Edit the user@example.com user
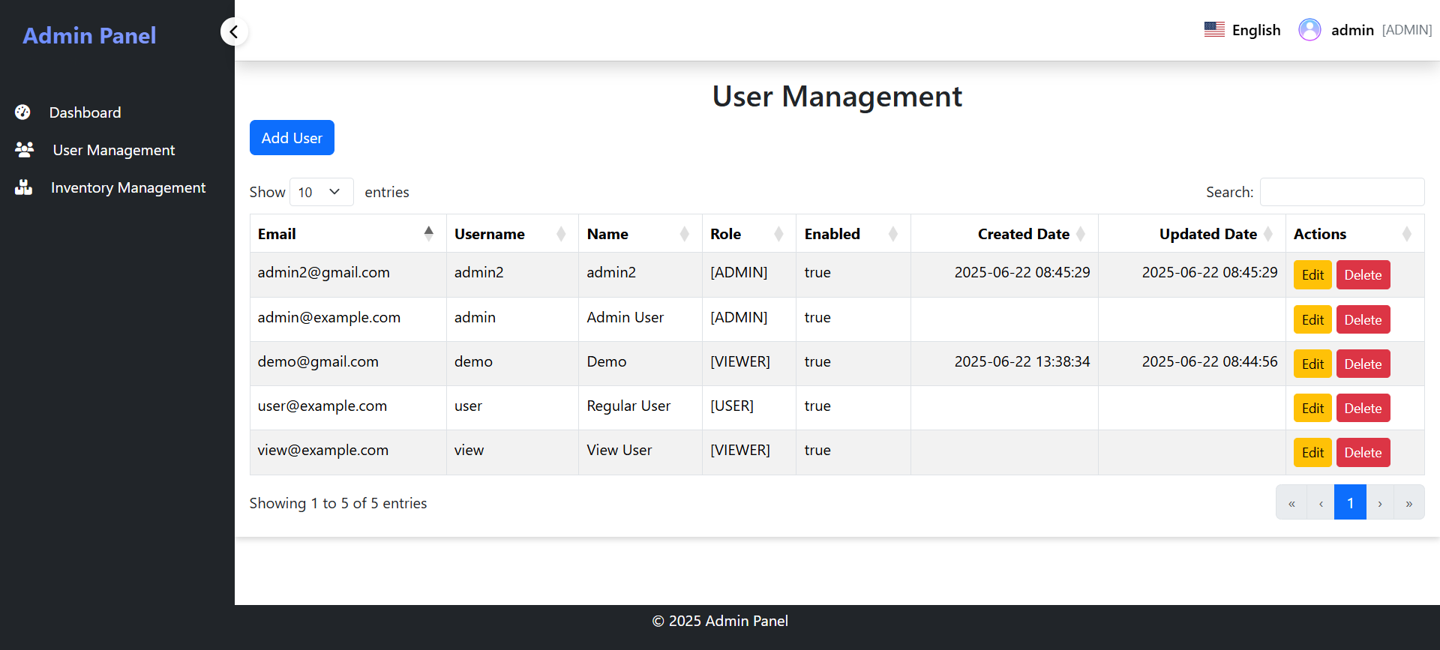This screenshot has width=1440, height=650. tap(1312, 409)
